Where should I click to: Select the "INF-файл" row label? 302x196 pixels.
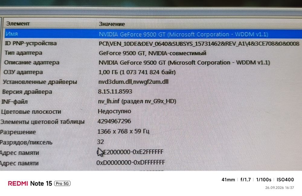click(x=14, y=102)
